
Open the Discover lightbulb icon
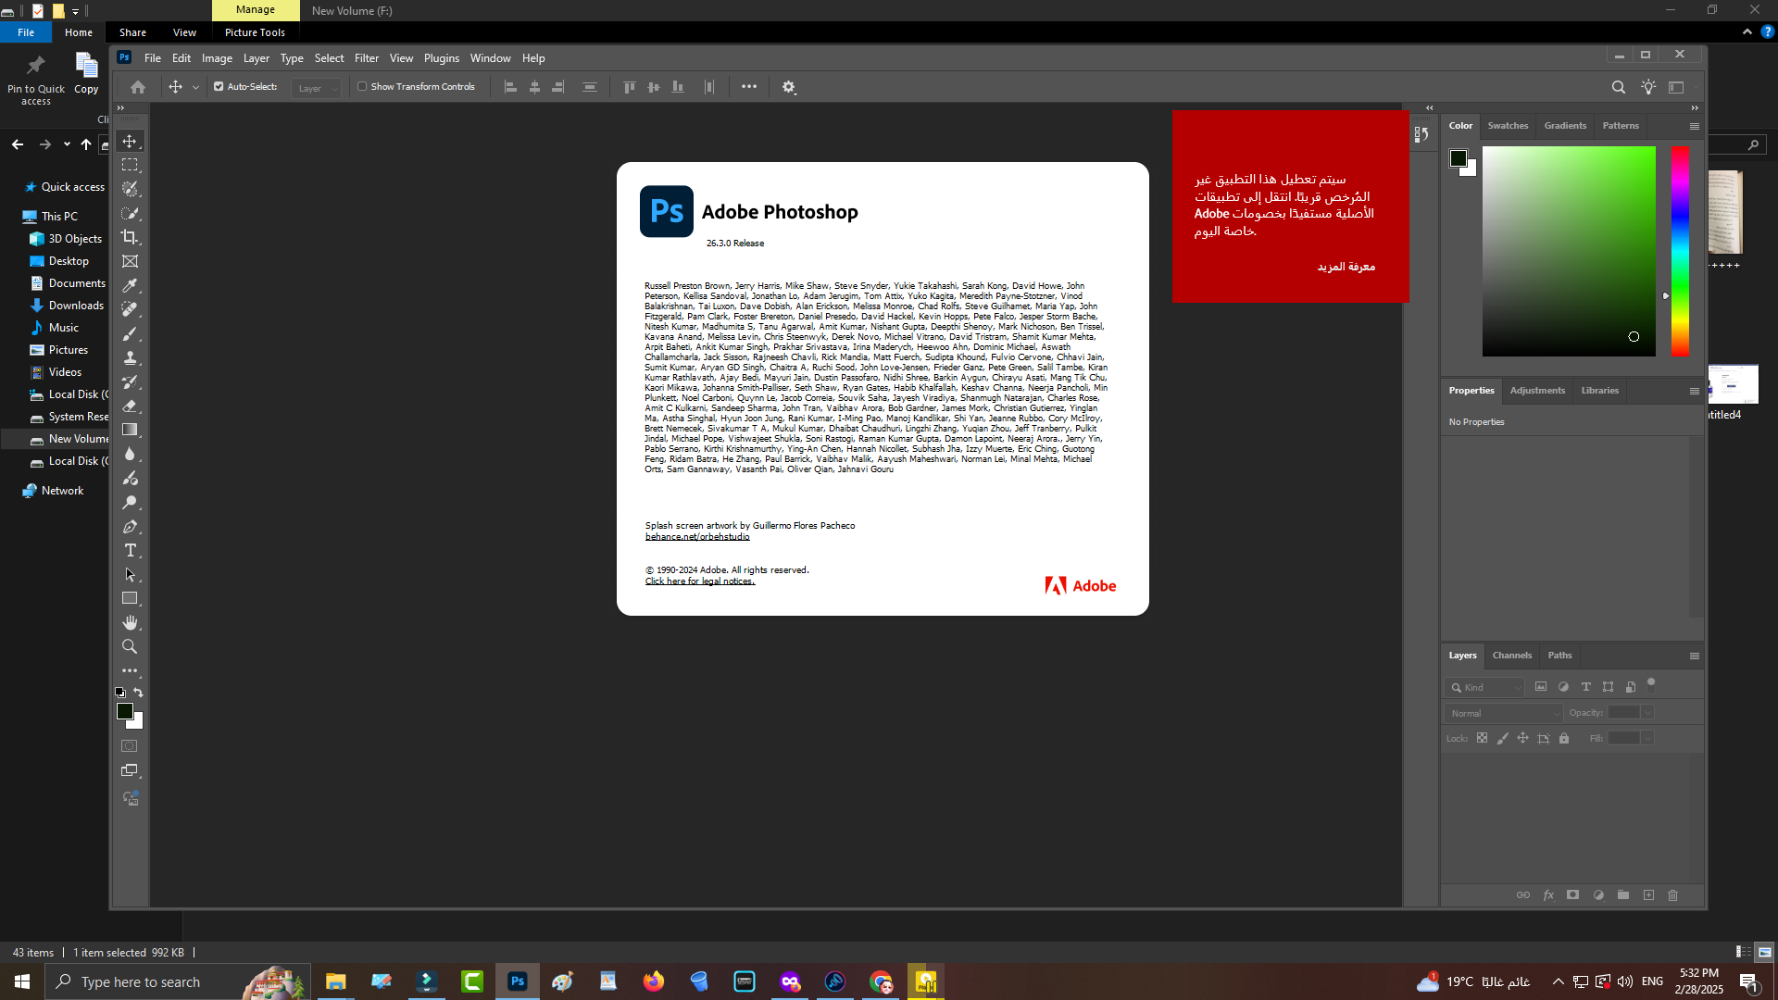coord(1648,87)
